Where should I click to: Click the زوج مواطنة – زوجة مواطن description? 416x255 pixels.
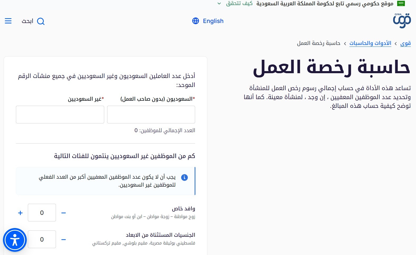pos(153,216)
